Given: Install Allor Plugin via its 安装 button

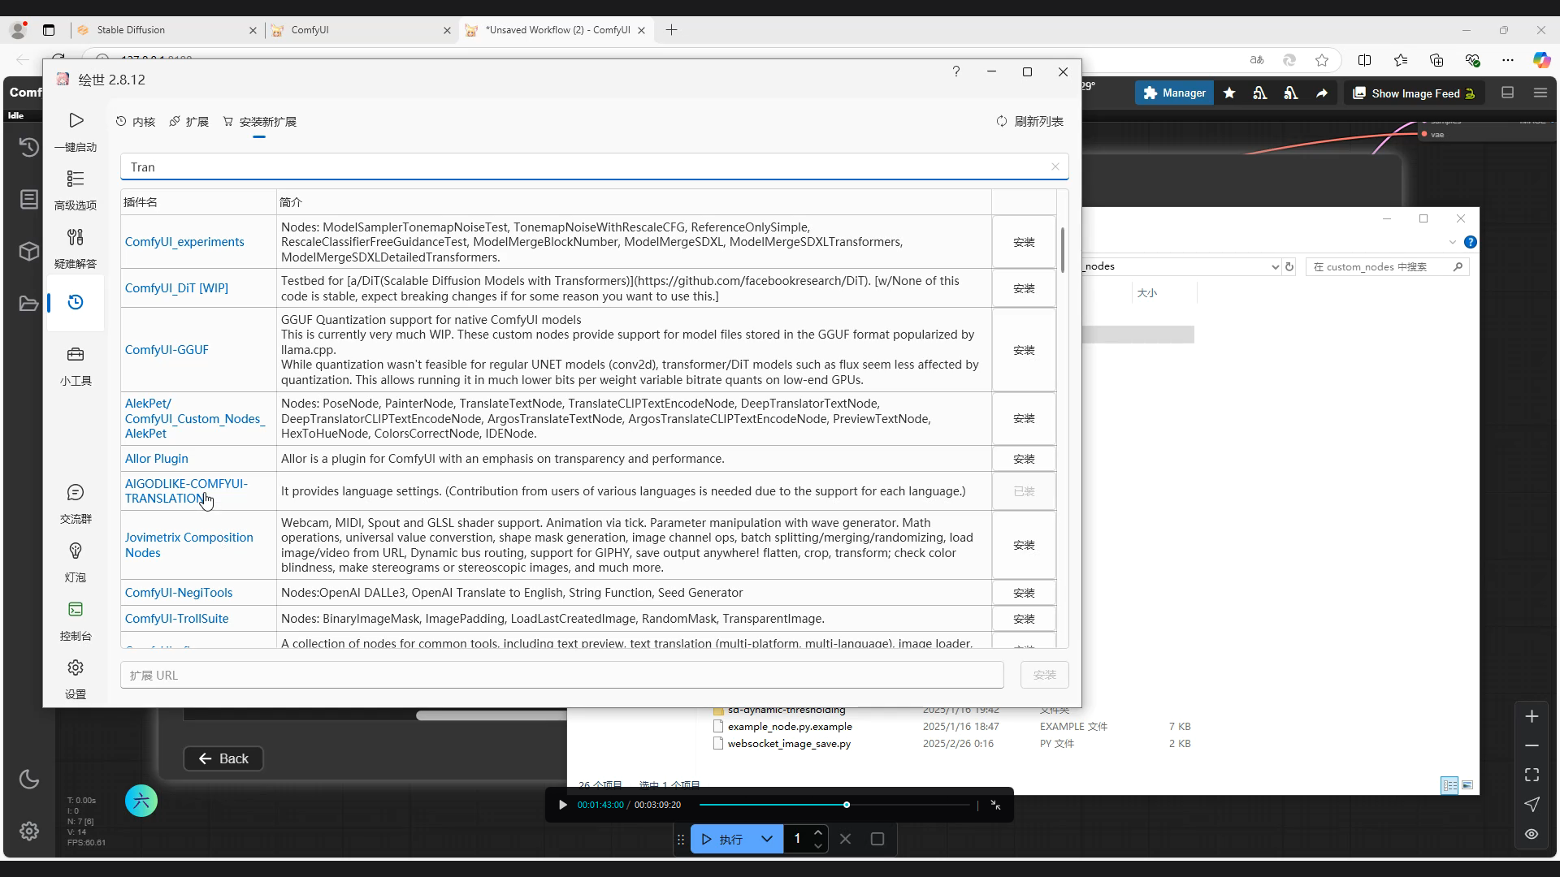Looking at the screenshot, I should tap(1024, 459).
